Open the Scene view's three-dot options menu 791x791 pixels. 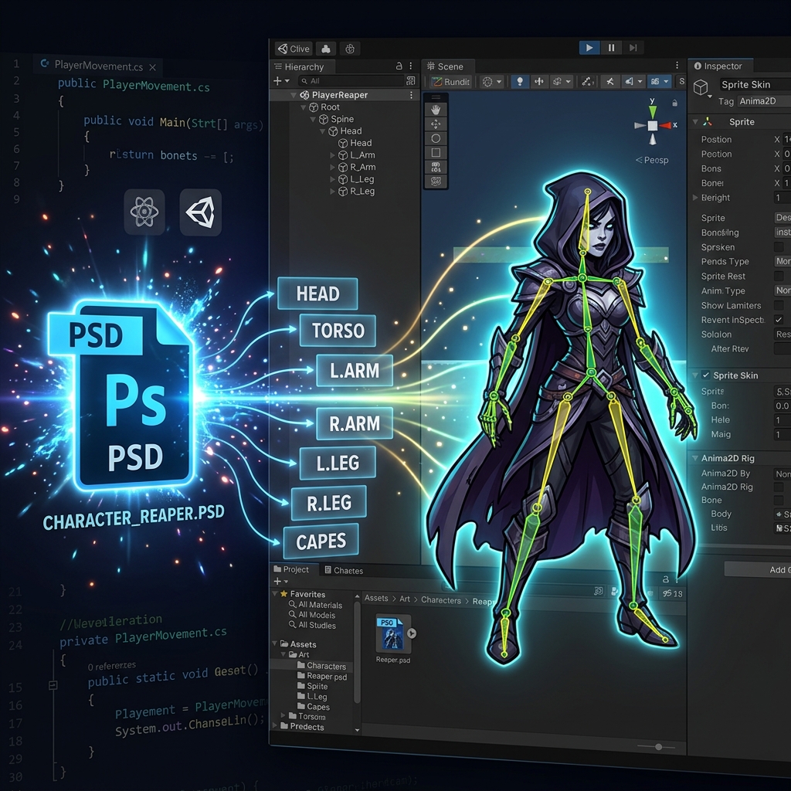pos(677,66)
